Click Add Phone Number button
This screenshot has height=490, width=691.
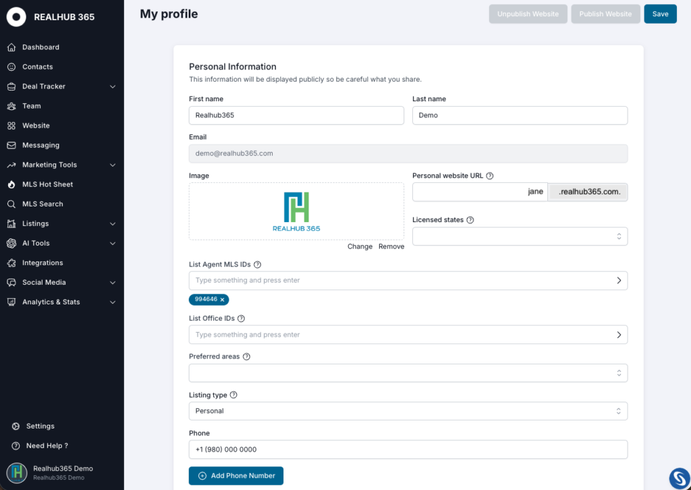[x=236, y=476]
